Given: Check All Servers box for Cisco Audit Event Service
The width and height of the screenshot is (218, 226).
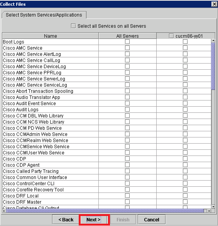Looking at the screenshot, I should click(x=127, y=103).
